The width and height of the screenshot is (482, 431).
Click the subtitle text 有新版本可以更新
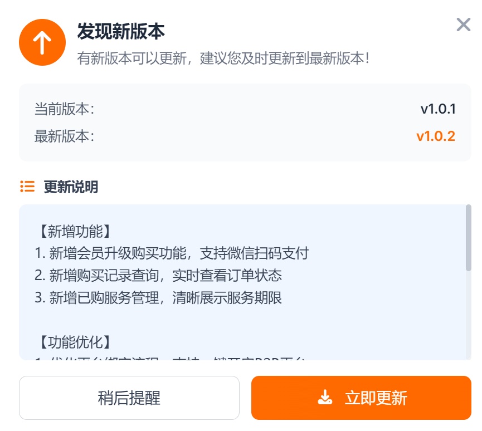(223, 58)
